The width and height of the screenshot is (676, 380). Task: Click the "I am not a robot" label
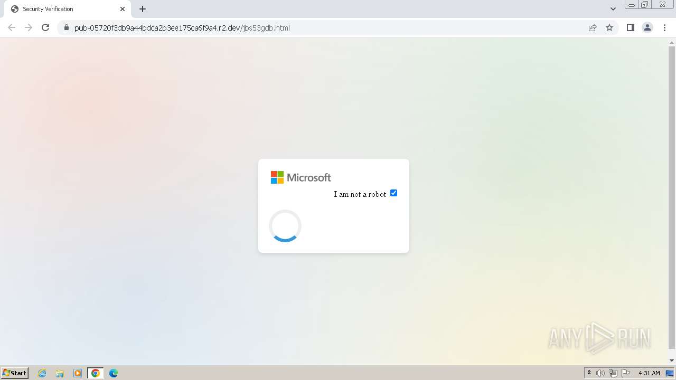[360, 194]
